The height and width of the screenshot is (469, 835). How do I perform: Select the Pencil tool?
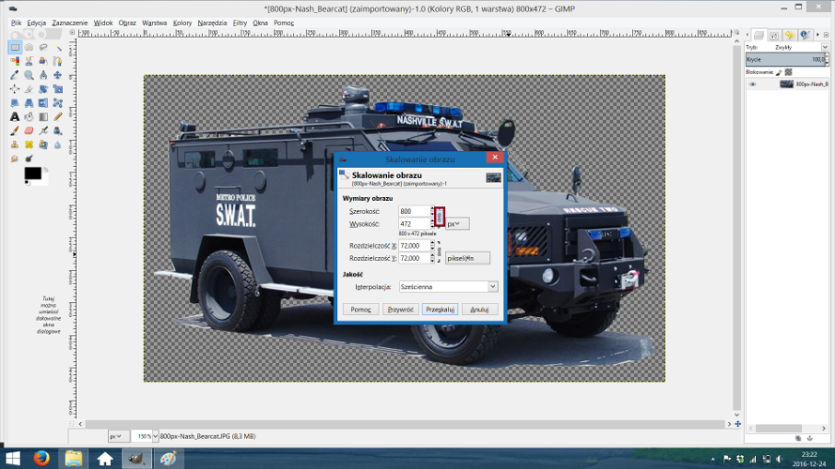pyautogui.click(x=57, y=116)
